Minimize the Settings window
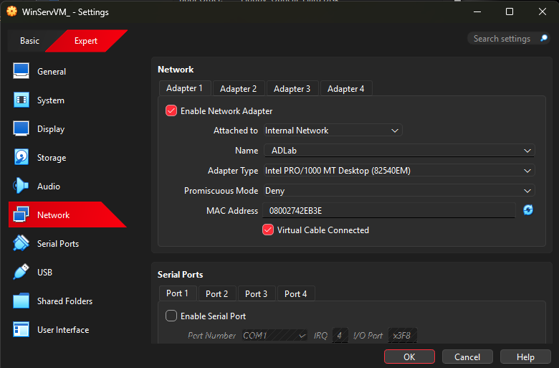This screenshot has height=368, width=559. click(477, 11)
